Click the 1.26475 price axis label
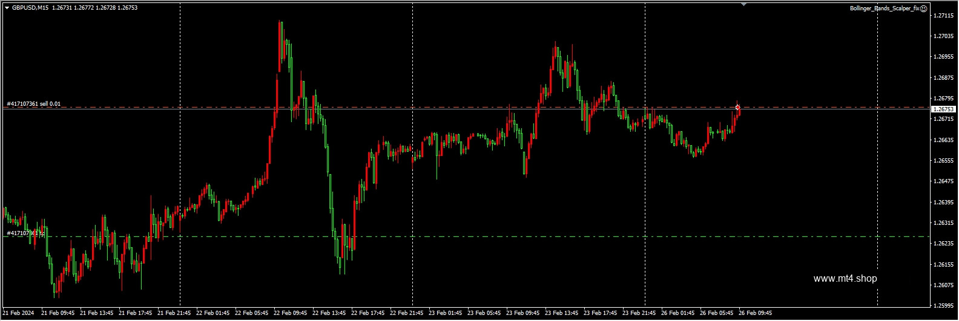This screenshot has width=959, height=321. tap(944, 181)
